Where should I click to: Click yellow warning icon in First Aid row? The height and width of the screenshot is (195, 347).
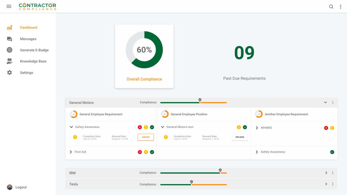point(146,152)
